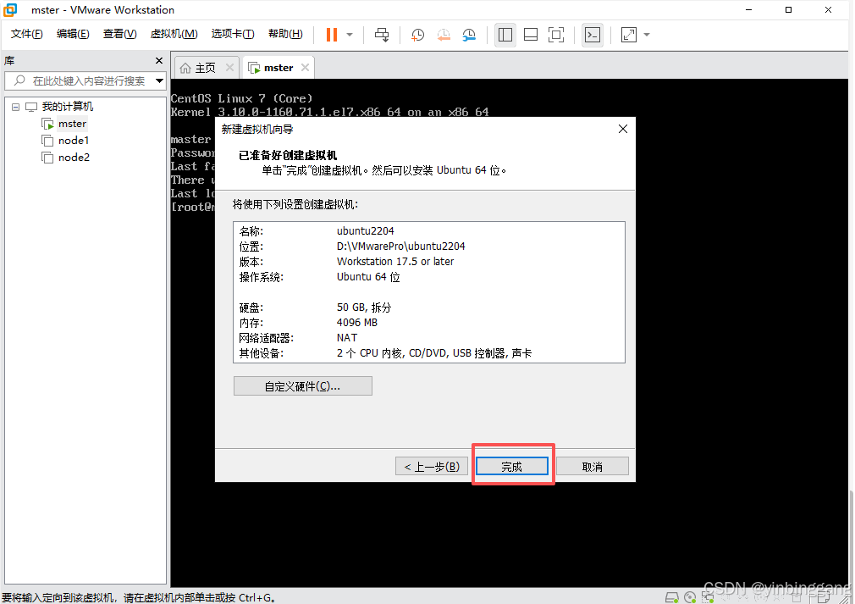Select the node1 VM in library
Screen dimensions: 855x604
pyautogui.click(x=74, y=141)
